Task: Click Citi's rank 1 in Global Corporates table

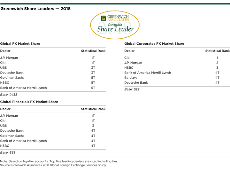Action: click(x=218, y=58)
